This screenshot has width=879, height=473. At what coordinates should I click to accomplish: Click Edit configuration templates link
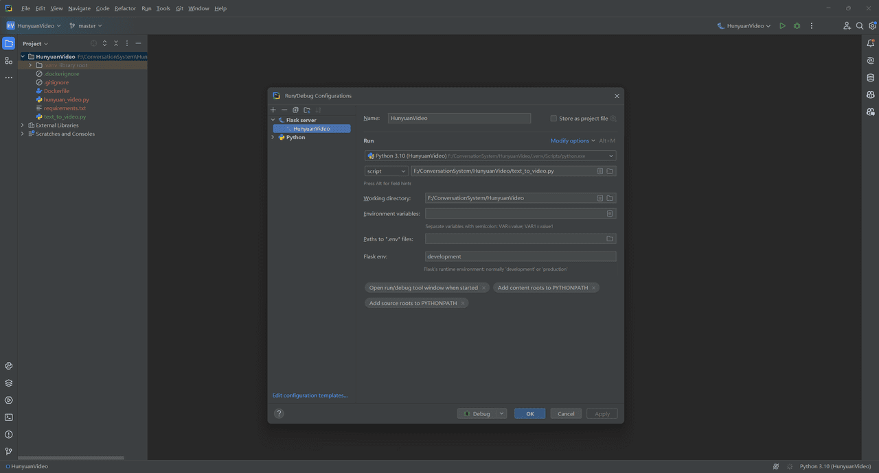point(310,396)
